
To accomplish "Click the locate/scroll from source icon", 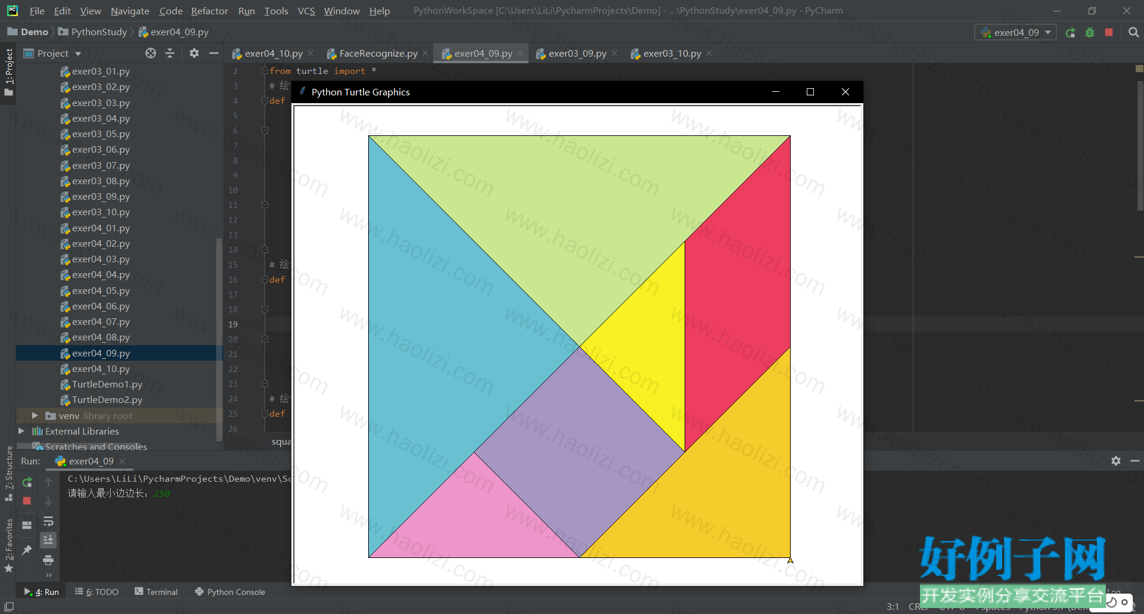I will point(151,53).
